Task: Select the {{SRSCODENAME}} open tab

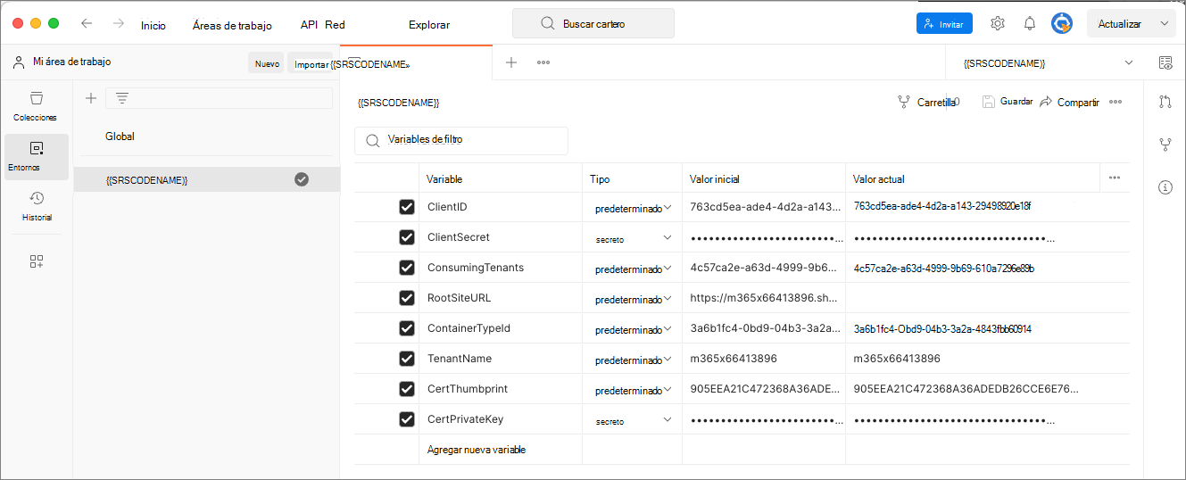Action: tap(416, 63)
